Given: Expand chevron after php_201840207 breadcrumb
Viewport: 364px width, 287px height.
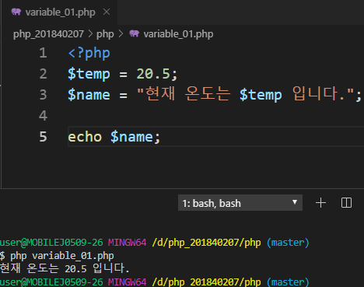Looking at the screenshot, I should [90, 34].
